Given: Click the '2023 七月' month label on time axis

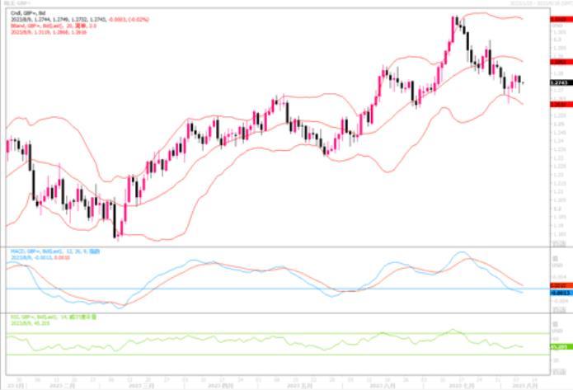Looking at the screenshot, I should (462, 386).
